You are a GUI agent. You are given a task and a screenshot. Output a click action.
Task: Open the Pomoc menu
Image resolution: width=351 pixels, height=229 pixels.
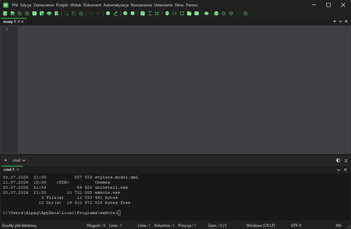coord(192,5)
